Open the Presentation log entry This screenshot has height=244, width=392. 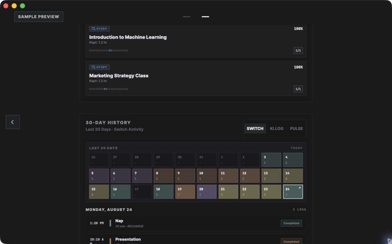(196, 239)
